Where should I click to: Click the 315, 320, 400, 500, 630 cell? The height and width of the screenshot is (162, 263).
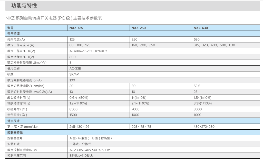(x=214, y=45)
